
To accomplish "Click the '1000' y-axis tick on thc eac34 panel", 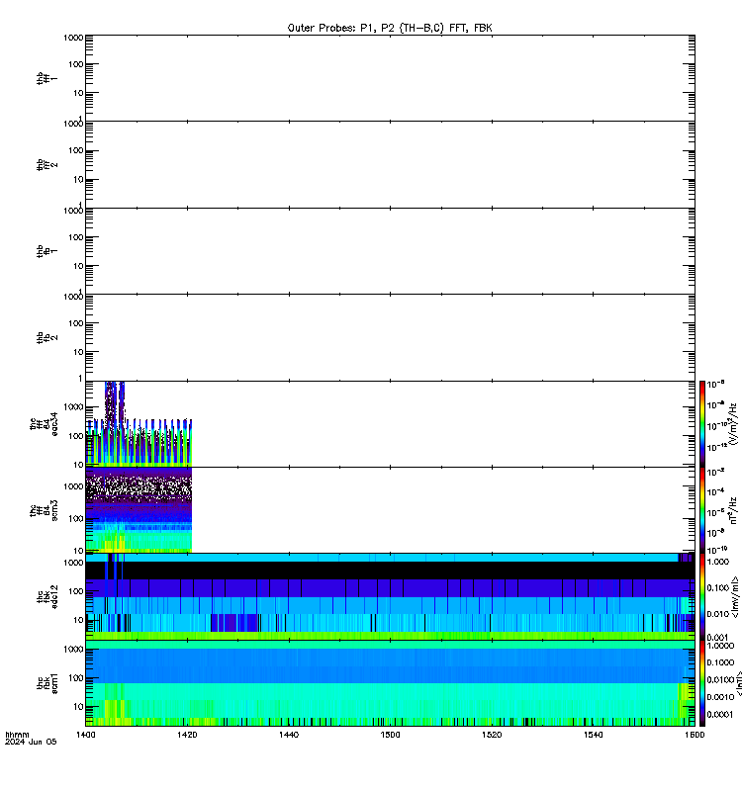I will point(73,407).
